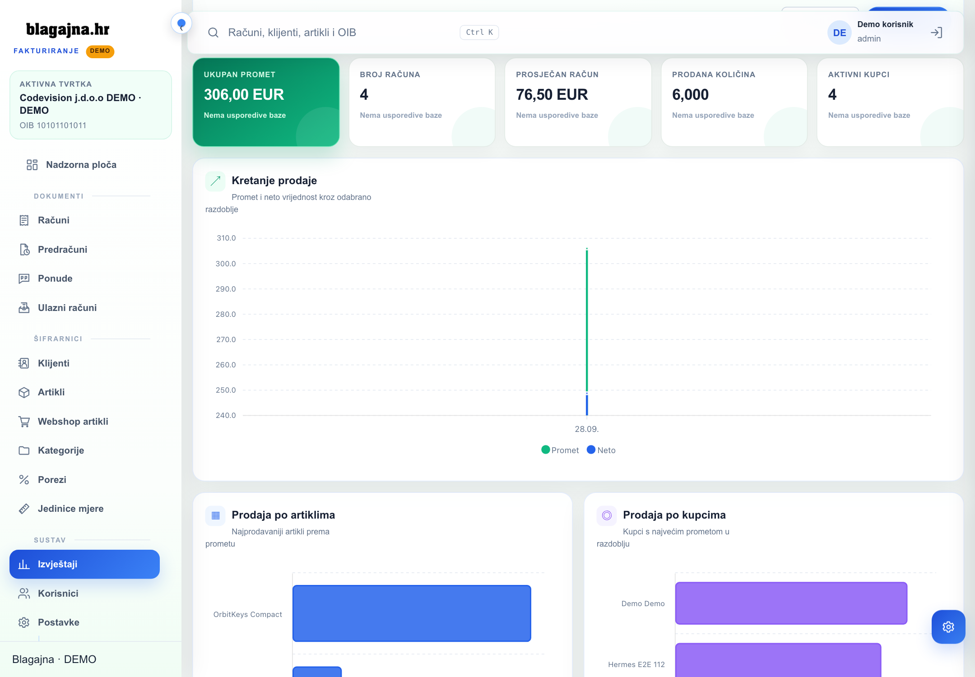Open Postavke from the sidebar
Image resolution: width=975 pixels, height=677 pixels.
tap(85, 622)
